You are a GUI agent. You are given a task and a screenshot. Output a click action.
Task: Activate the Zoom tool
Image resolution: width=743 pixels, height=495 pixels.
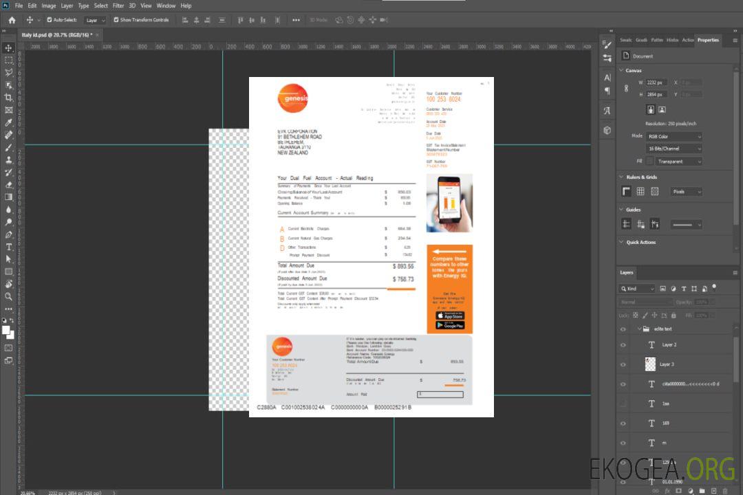tap(8, 296)
